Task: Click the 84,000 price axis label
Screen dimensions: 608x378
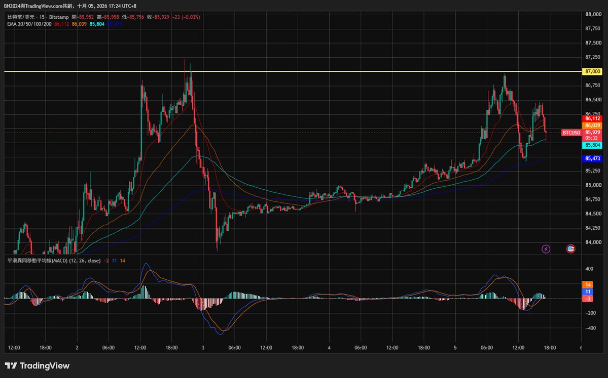Action: (x=593, y=242)
